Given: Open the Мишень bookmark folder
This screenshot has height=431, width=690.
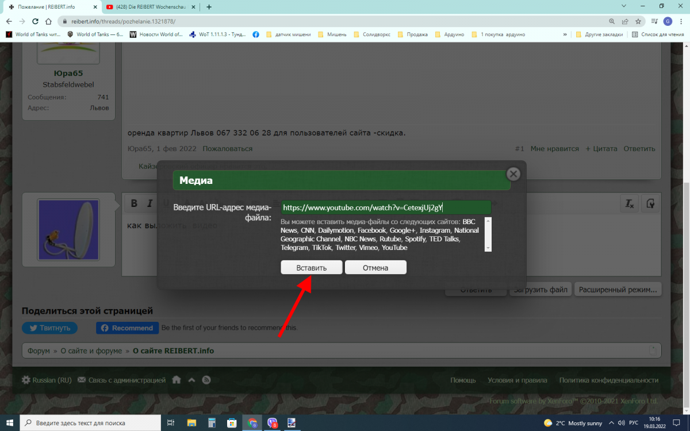Looking at the screenshot, I should [x=332, y=34].
